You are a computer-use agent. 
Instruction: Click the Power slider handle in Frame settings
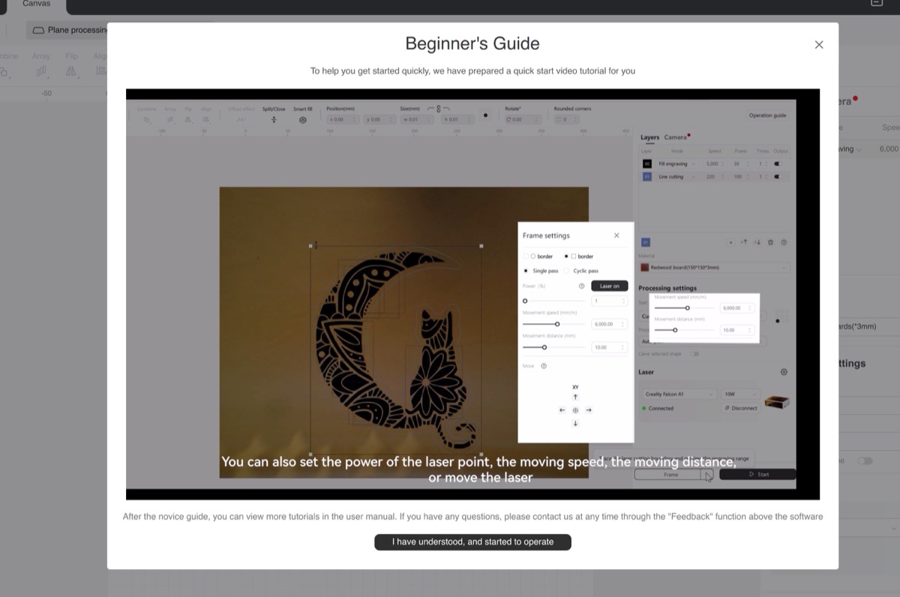click(x=525, y=301)
